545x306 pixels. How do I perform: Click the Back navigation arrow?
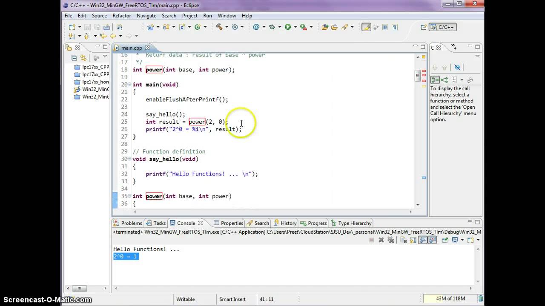pyautogui.click(x=113, y=36)
